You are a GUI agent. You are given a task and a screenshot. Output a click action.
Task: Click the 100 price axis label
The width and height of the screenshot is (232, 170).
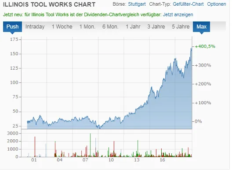pos(14,83)
